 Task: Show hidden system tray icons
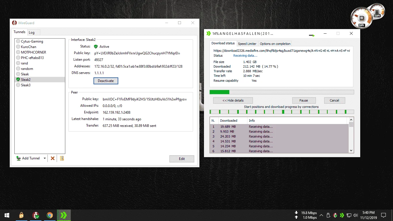point(321,215)
